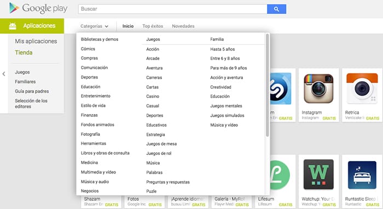This screenshot has width=383, height=209.
Task: Select Para más de 9 años
Action: pos(229,68)
